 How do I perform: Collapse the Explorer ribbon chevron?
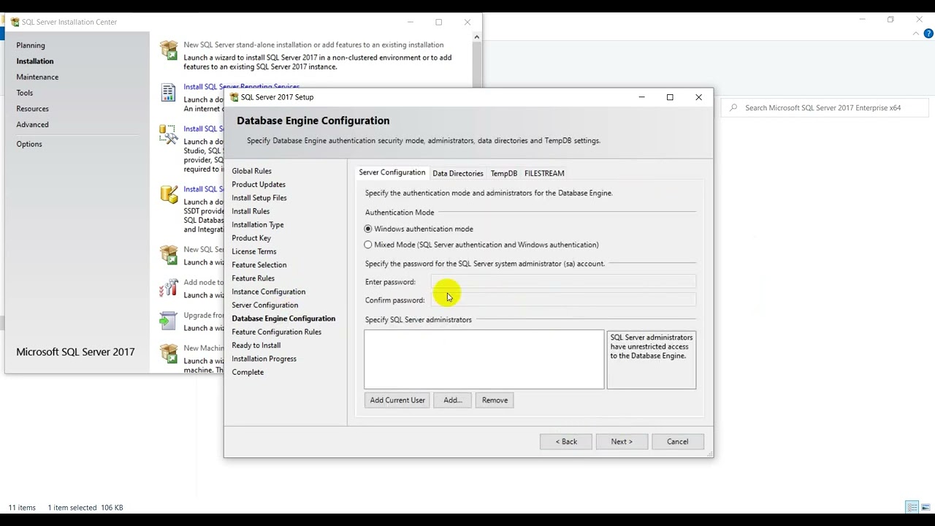click(917, 34)
